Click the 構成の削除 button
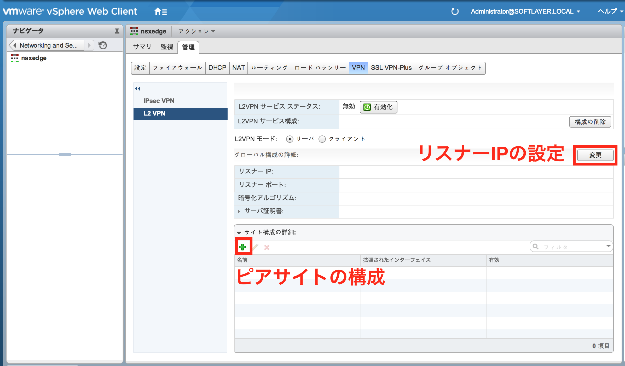The height and width of the screenshot is (366, 625). click(x=590, y=122)
